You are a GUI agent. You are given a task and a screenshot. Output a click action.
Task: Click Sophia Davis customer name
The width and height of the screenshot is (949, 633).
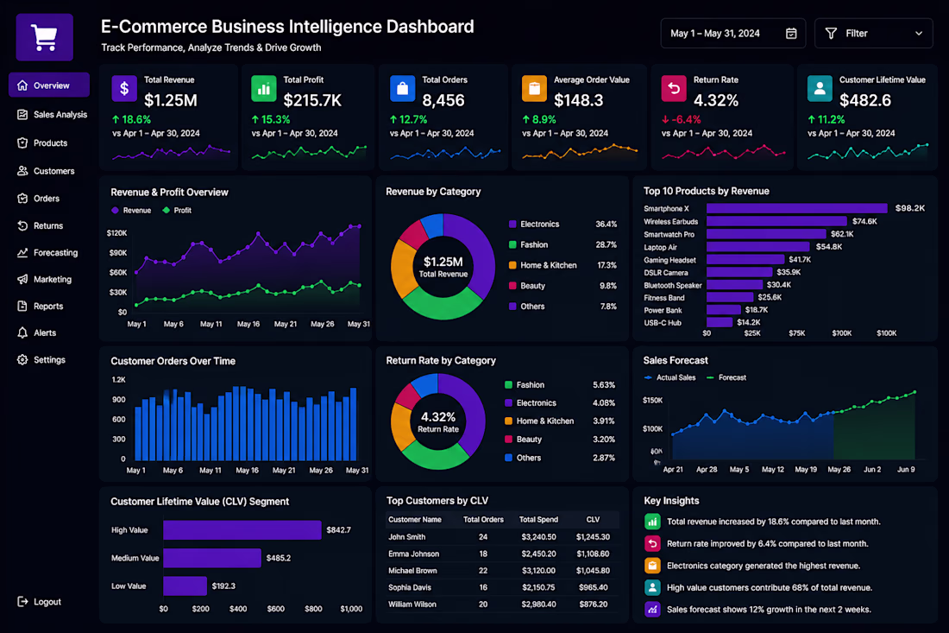[410, 587]
